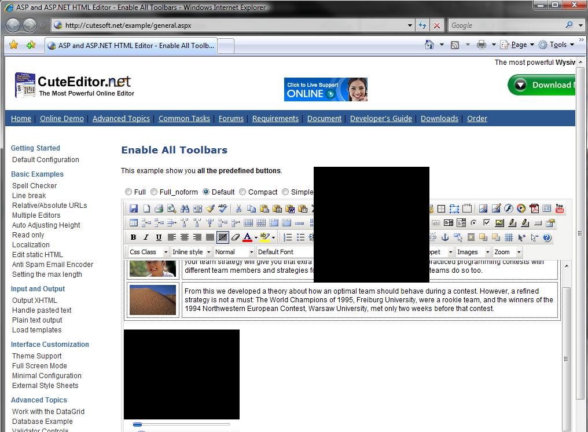Toggle Bold formatting
This screenshot has width=588, height=432.
click(x=133, y=237)
